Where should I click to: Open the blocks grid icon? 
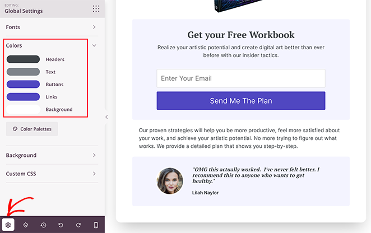coord(96,8)
